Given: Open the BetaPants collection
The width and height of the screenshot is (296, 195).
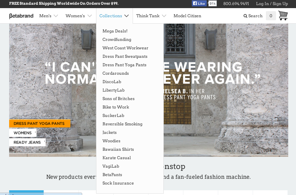Looking at the screenshot, I should (x=112, y=175).
